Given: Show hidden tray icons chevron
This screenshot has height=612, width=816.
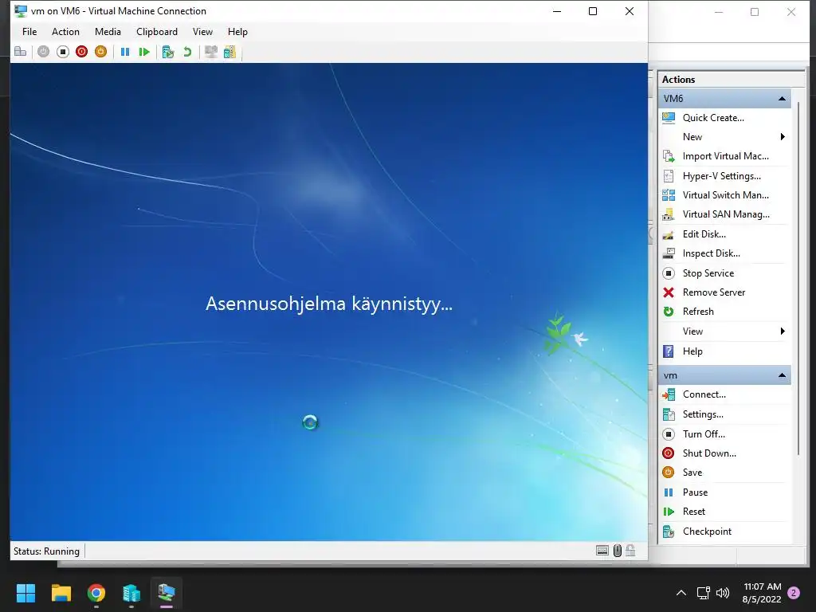Looking at the screenshot, I should pos(681,593).
